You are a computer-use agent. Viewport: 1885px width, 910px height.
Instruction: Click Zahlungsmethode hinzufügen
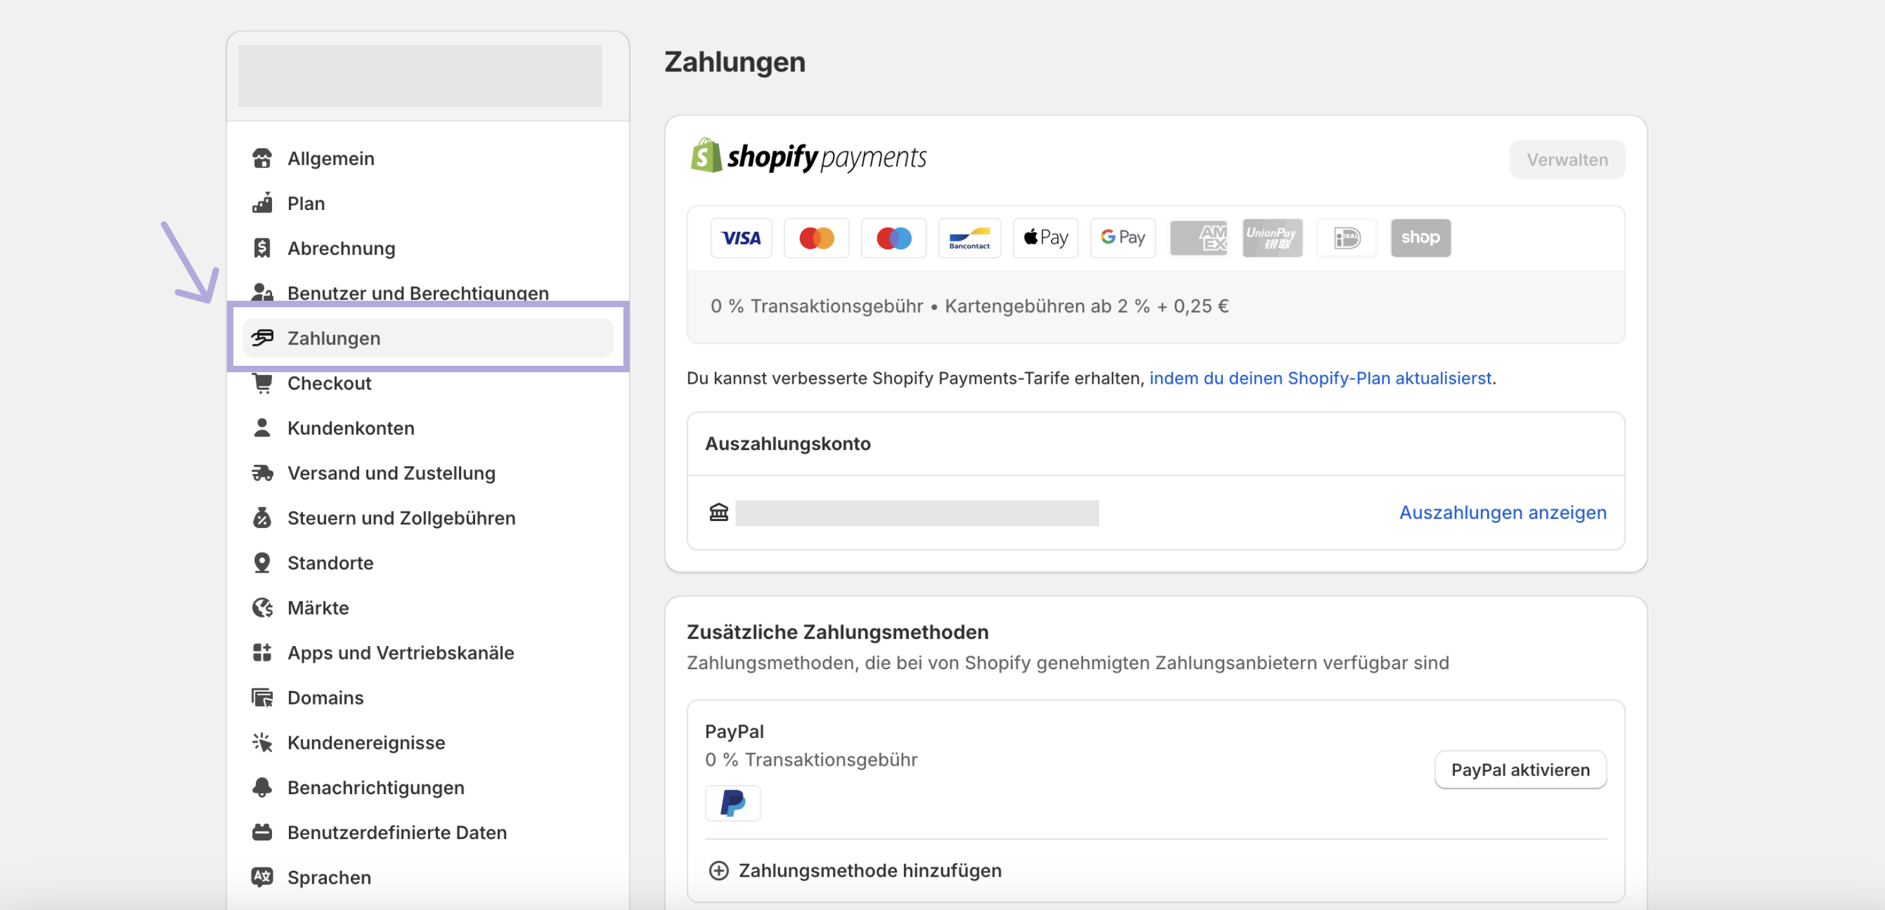tap(855, 871)
